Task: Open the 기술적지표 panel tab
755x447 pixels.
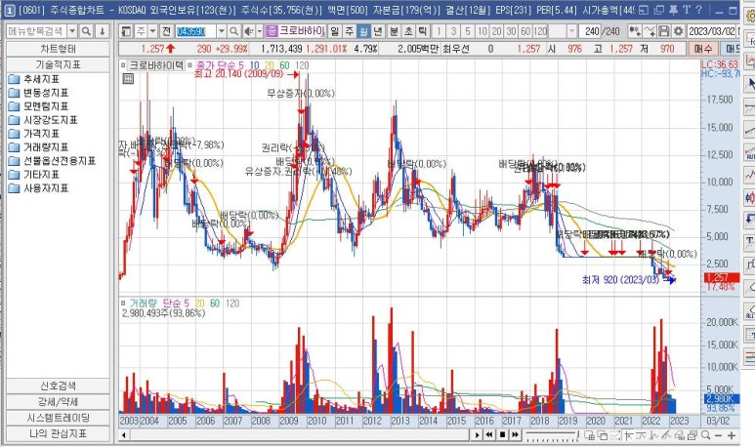Action: [x=58, y=64]
